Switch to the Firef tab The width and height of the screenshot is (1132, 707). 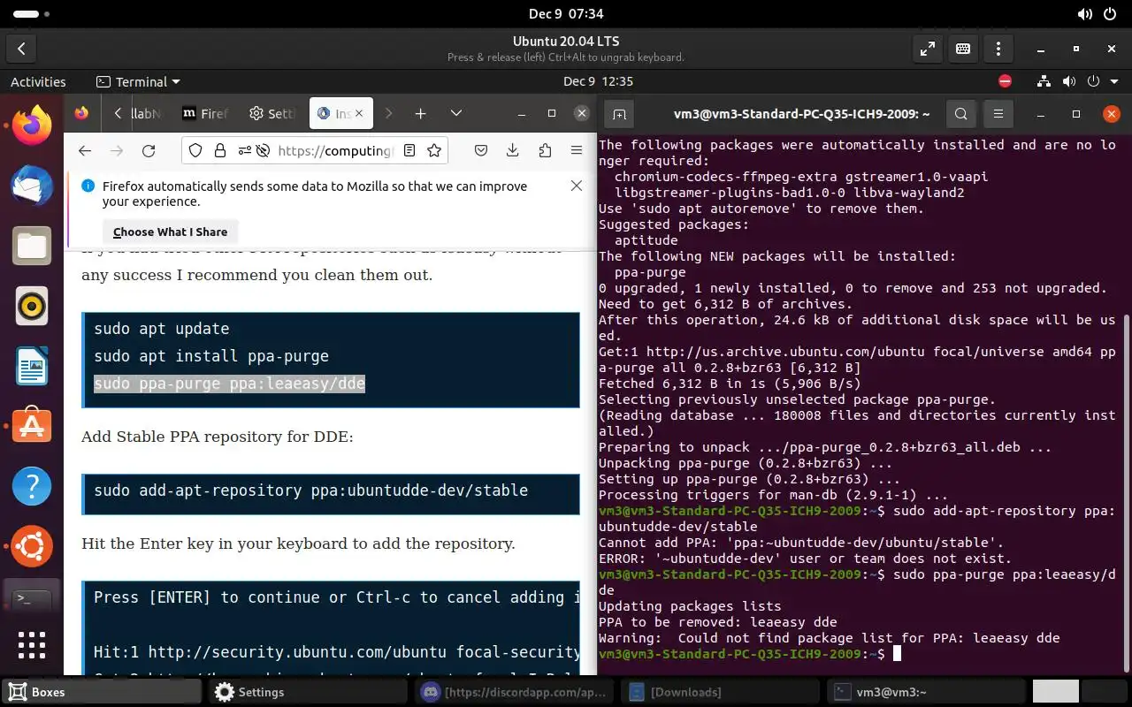coord(205,113)
